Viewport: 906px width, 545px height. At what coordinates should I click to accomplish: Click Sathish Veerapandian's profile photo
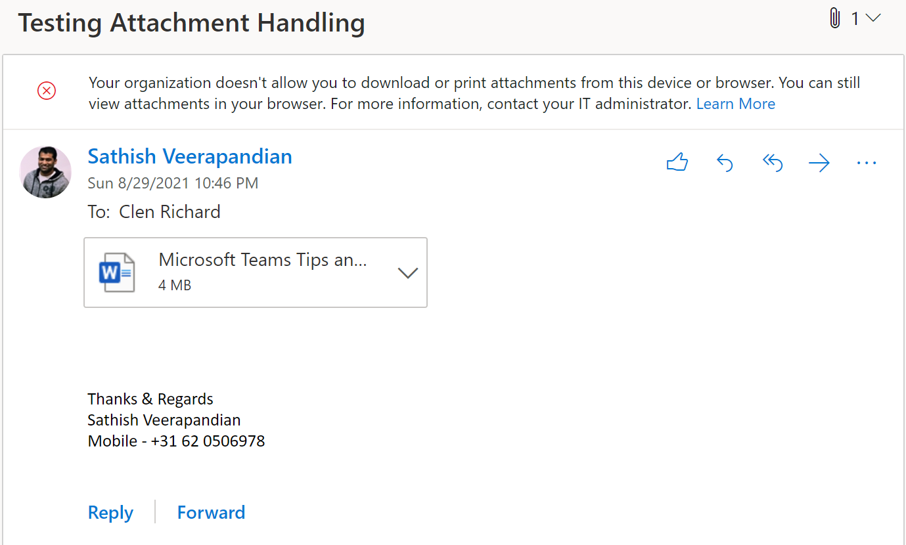(45, 172)
